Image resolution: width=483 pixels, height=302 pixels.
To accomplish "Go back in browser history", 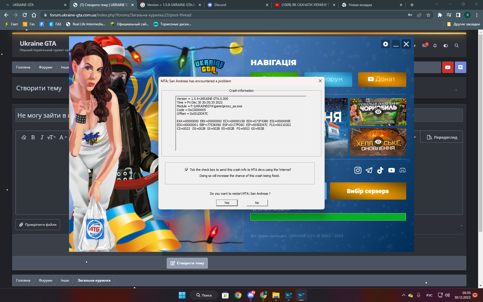I will point(6,15).
